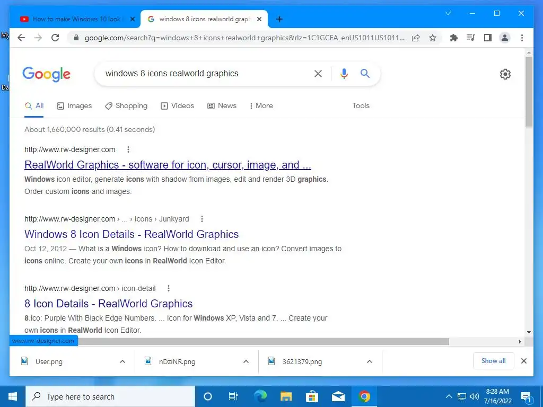Click the forward navigation arrow
This screenshot has height=407, width=543.
click(38, 38)
